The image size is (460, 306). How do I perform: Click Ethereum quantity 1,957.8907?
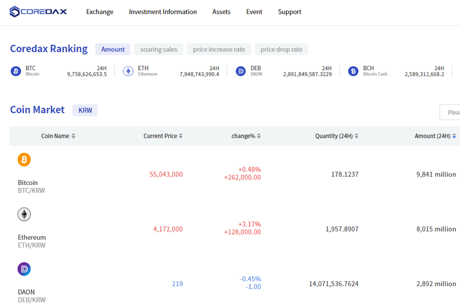tap(342, 229)
